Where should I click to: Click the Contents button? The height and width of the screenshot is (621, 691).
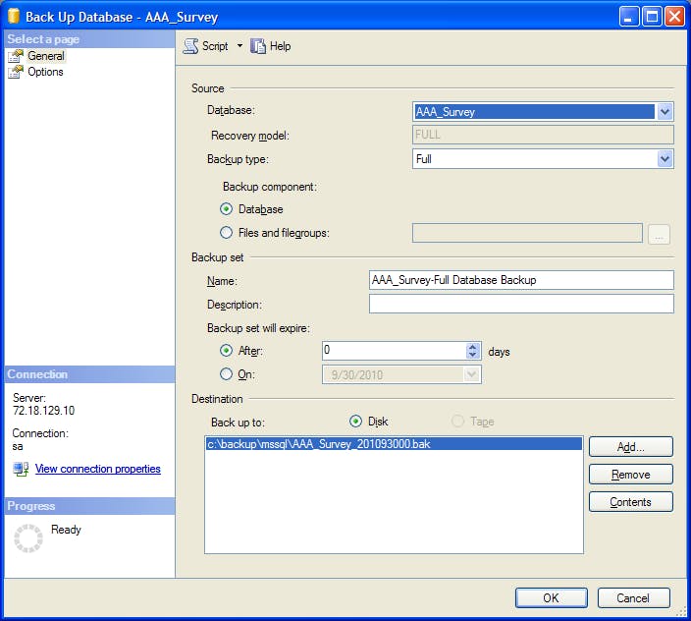pyautogui.click(x=630, y=502)
